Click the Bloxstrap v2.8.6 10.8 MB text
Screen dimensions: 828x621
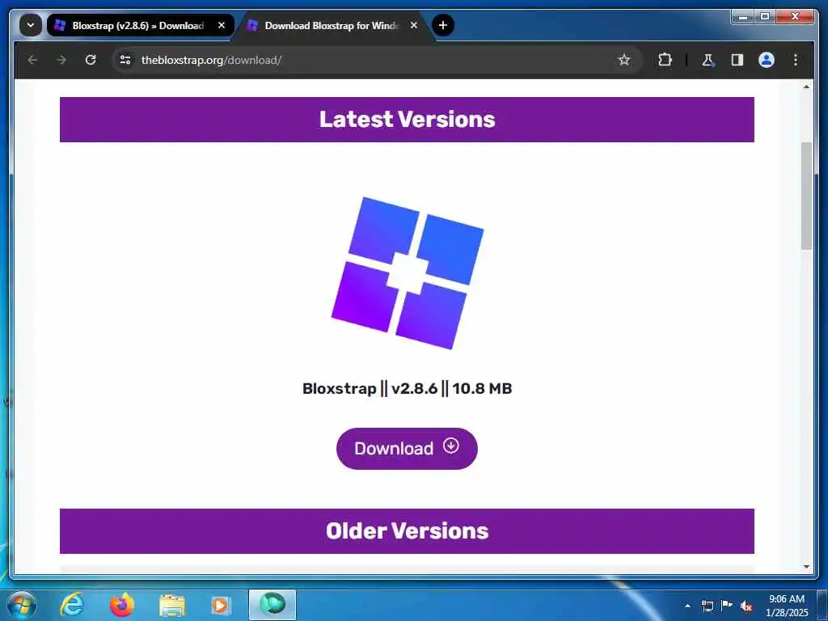pyautogui.click(x=408, y=388)
